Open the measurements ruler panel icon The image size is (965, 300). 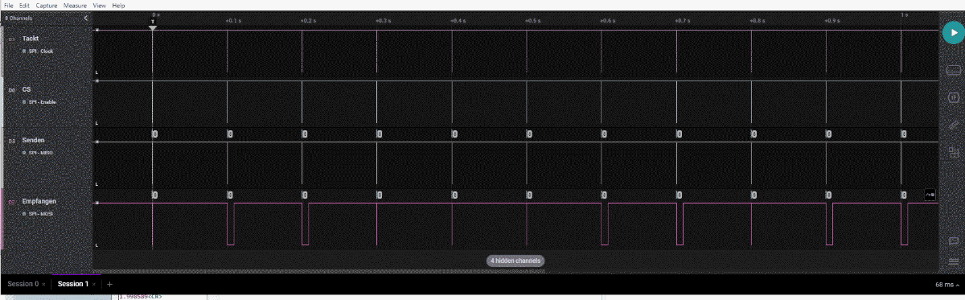click(x=954, y=125)
